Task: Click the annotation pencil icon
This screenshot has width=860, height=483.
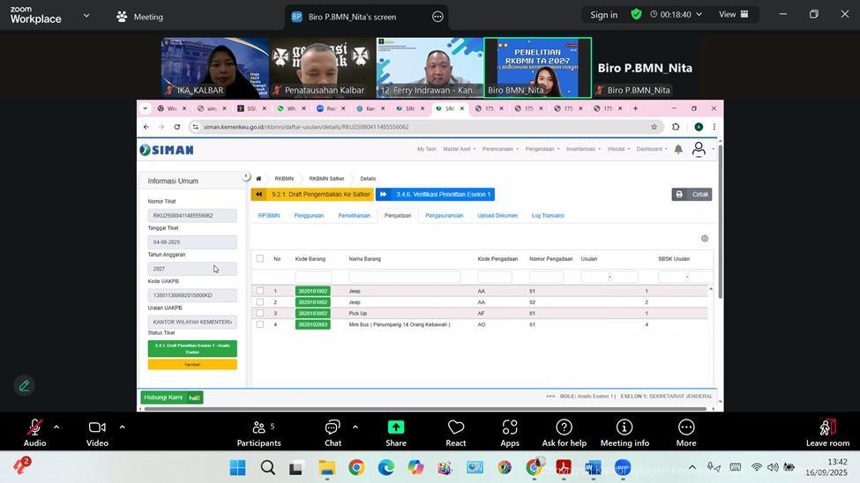Action: (24, 385)
